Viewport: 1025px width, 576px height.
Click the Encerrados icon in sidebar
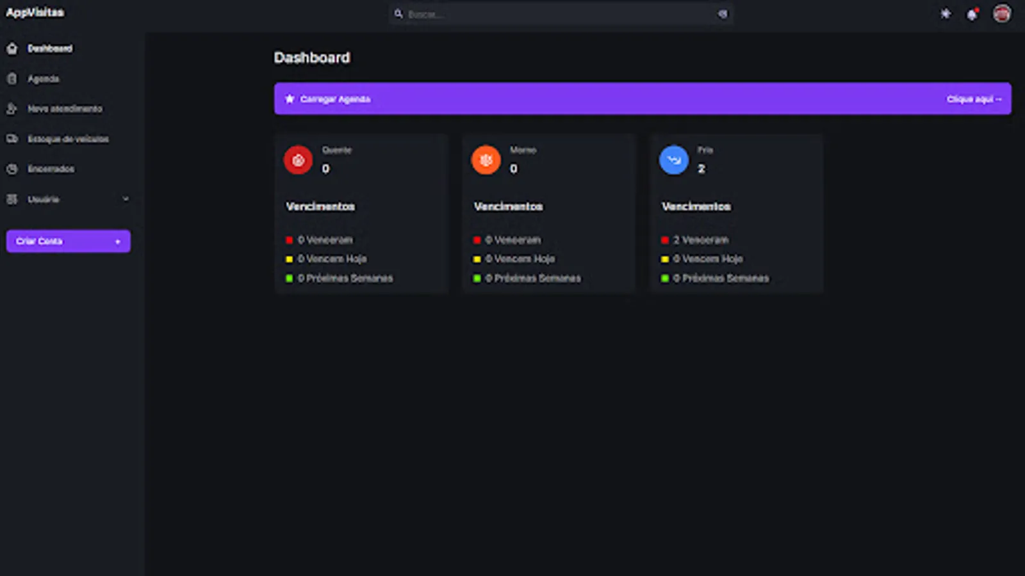(x=12, y=169)
